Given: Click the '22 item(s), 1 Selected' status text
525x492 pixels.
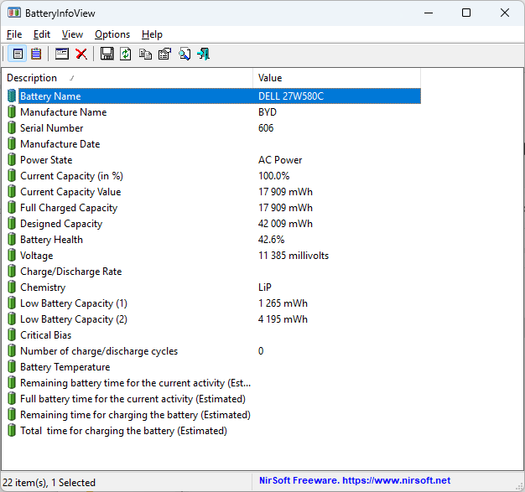Looking at the screenshot, I should tap(49, 483).
